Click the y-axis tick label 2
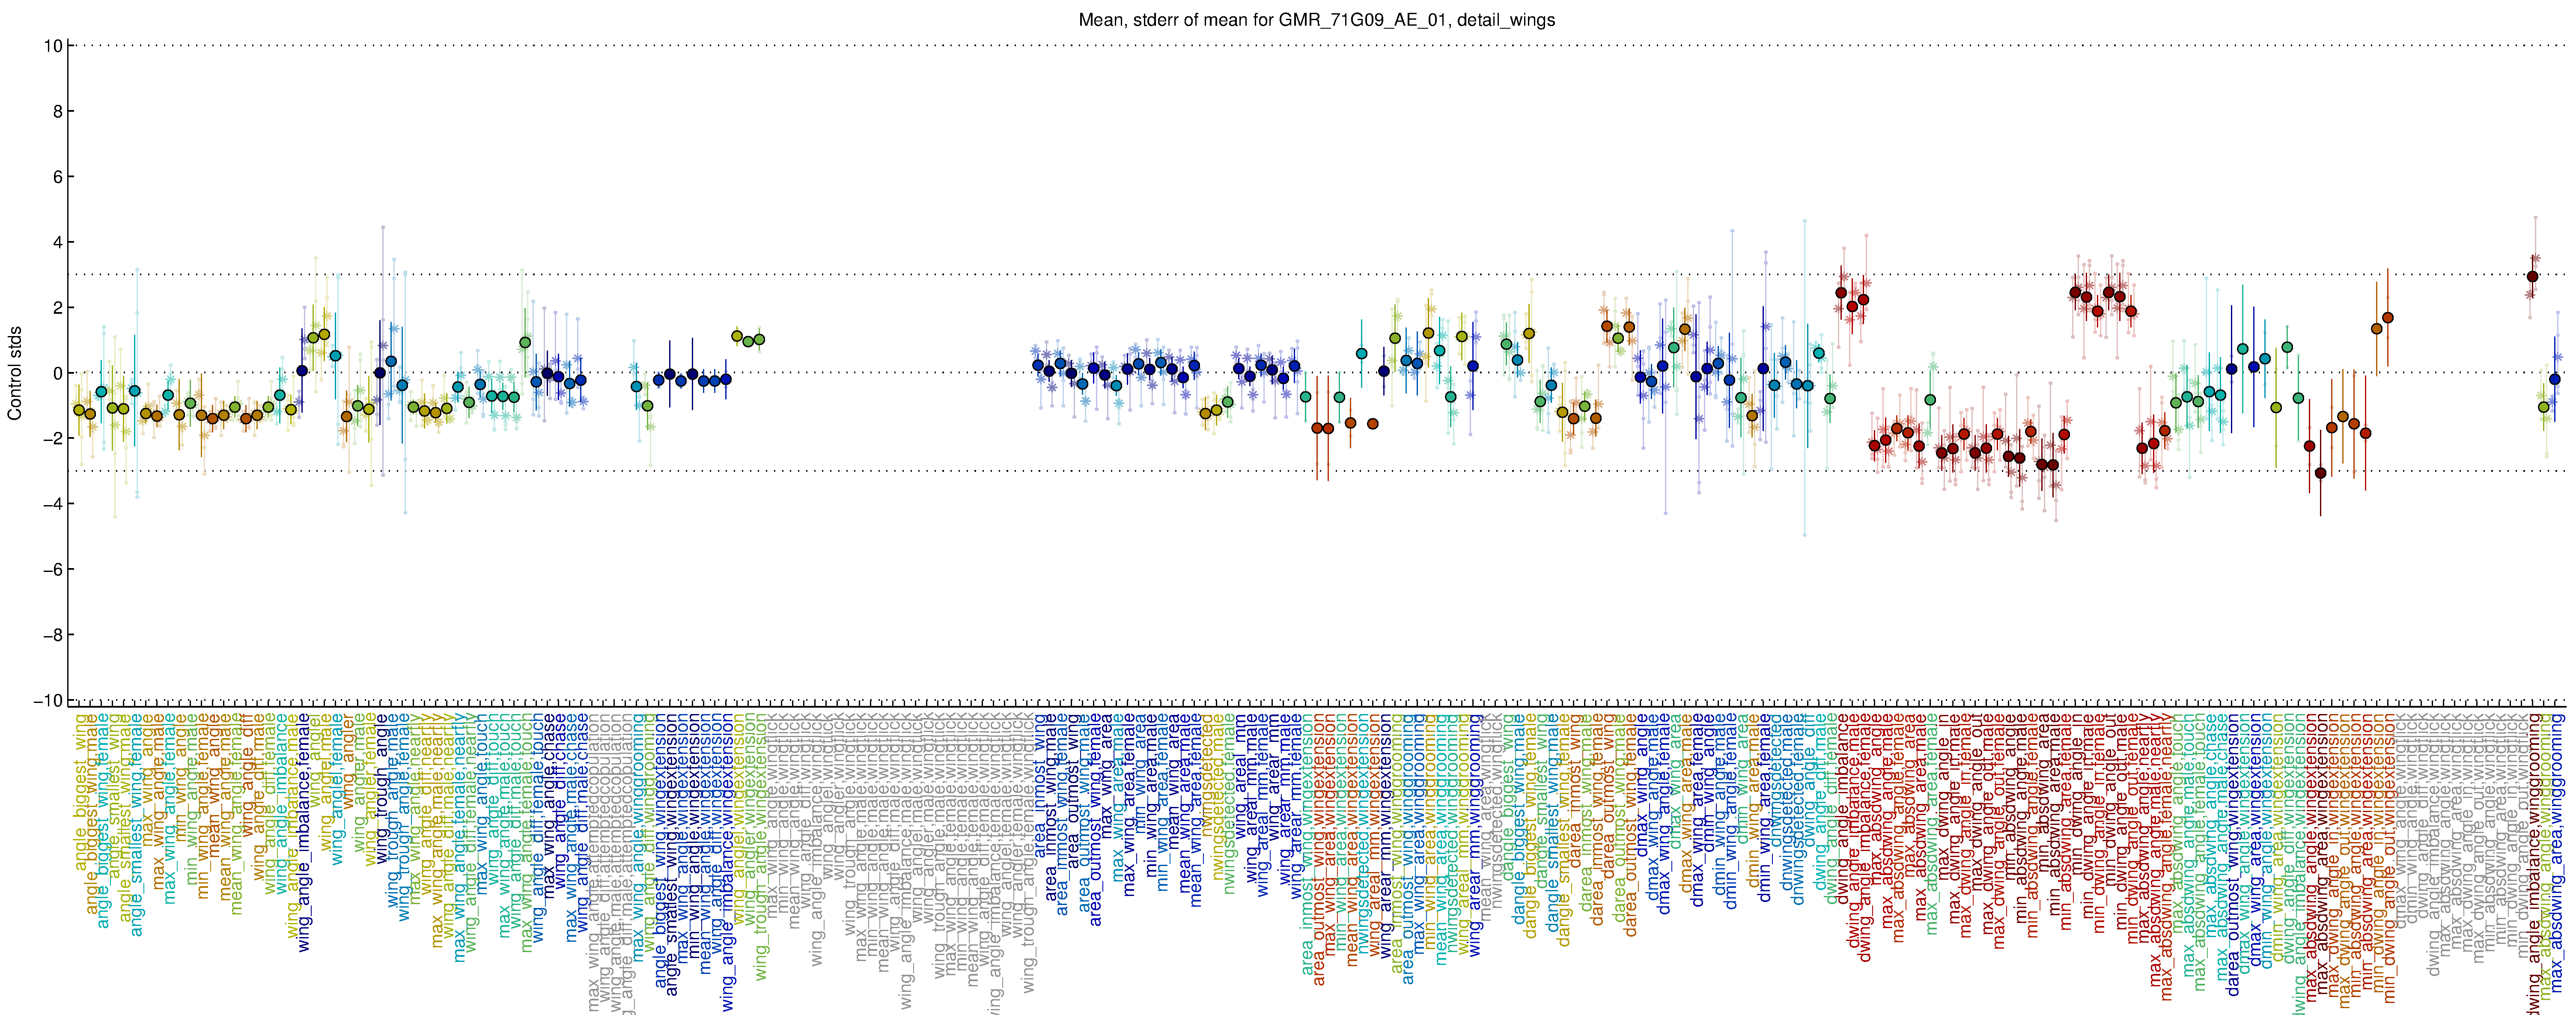Screen dimensions: 2576x1015 (x=58, y=308)
